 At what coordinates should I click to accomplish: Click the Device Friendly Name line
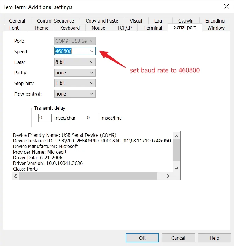point(65,135)
